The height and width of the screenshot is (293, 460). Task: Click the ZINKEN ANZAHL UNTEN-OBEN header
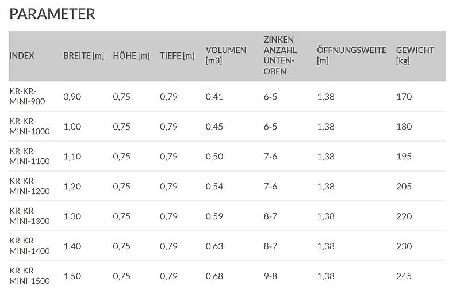tap(278, 56)
